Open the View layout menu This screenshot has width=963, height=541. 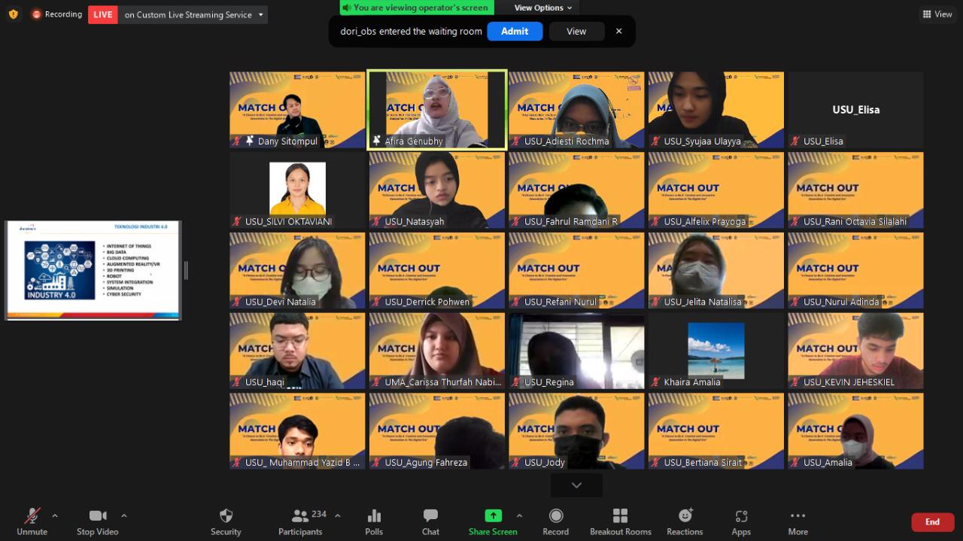pos(937,14)
